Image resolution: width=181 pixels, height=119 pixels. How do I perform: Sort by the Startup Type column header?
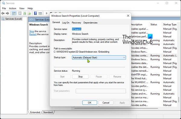[x=170, y=25]
